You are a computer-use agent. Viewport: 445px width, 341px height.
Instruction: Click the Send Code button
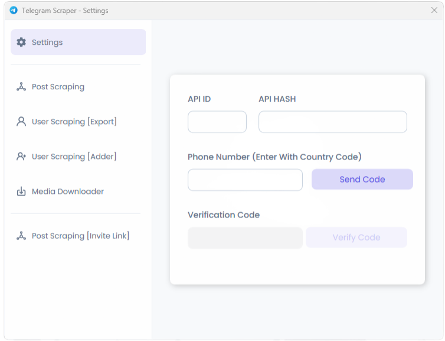(362, 179)
